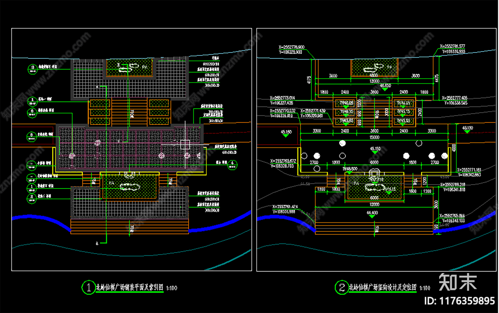The height and width of the screenshot is (313, 499).
Task: Click the circled drawing number 2 title mark
Action: (342, 287)
